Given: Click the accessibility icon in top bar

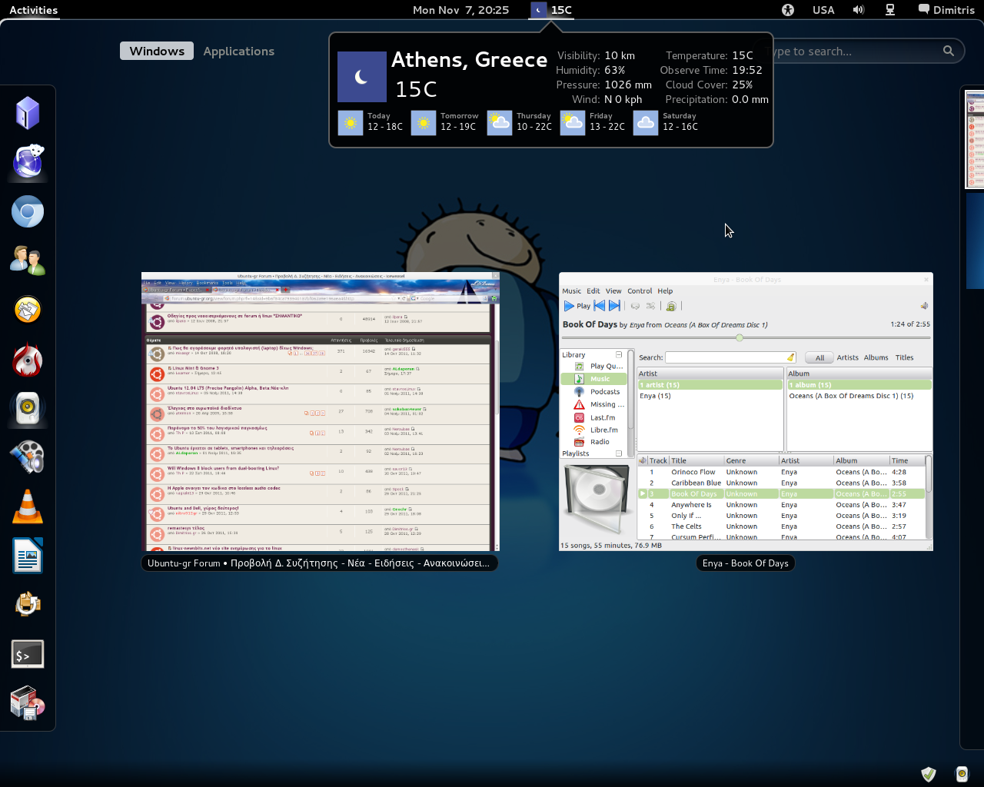Looking at the screenshot, I should click(x=788, y=10).
